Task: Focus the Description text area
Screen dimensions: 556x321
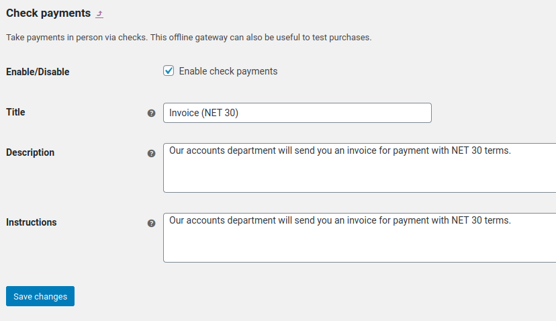Action: (x=359, y=168)
